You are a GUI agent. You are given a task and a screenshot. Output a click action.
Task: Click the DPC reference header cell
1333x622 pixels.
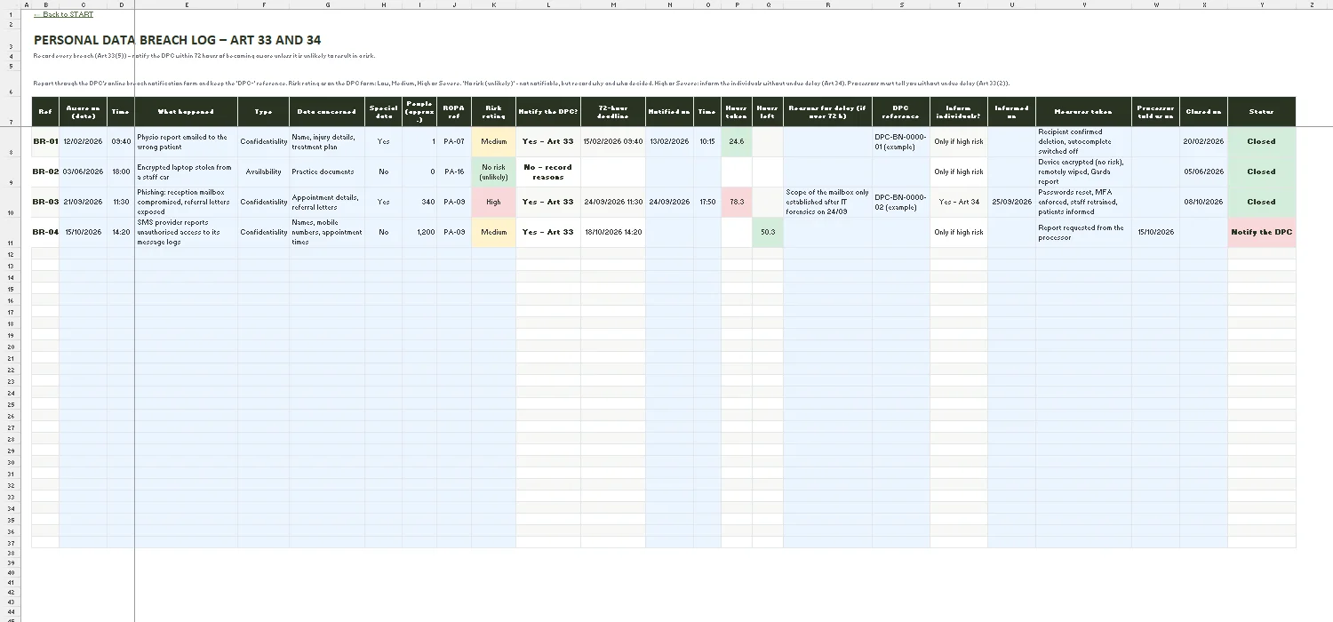(900, 112)
